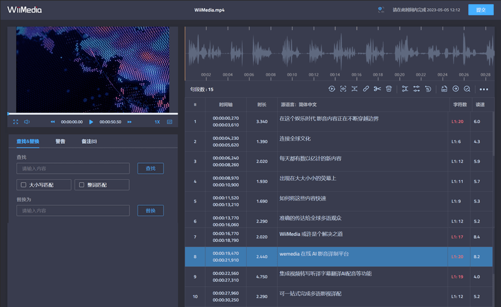Fast forward the video playback

(x=130, y=122)
